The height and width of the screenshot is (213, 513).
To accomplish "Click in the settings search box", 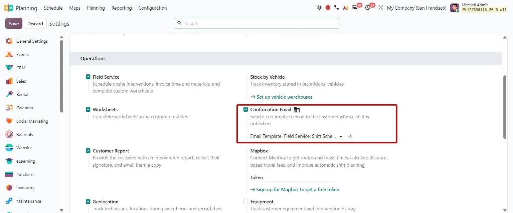I will click(x=256, y=24).
